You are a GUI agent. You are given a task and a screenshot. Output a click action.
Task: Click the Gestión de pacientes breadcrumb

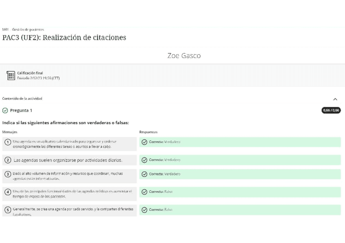tap(28, 29)
